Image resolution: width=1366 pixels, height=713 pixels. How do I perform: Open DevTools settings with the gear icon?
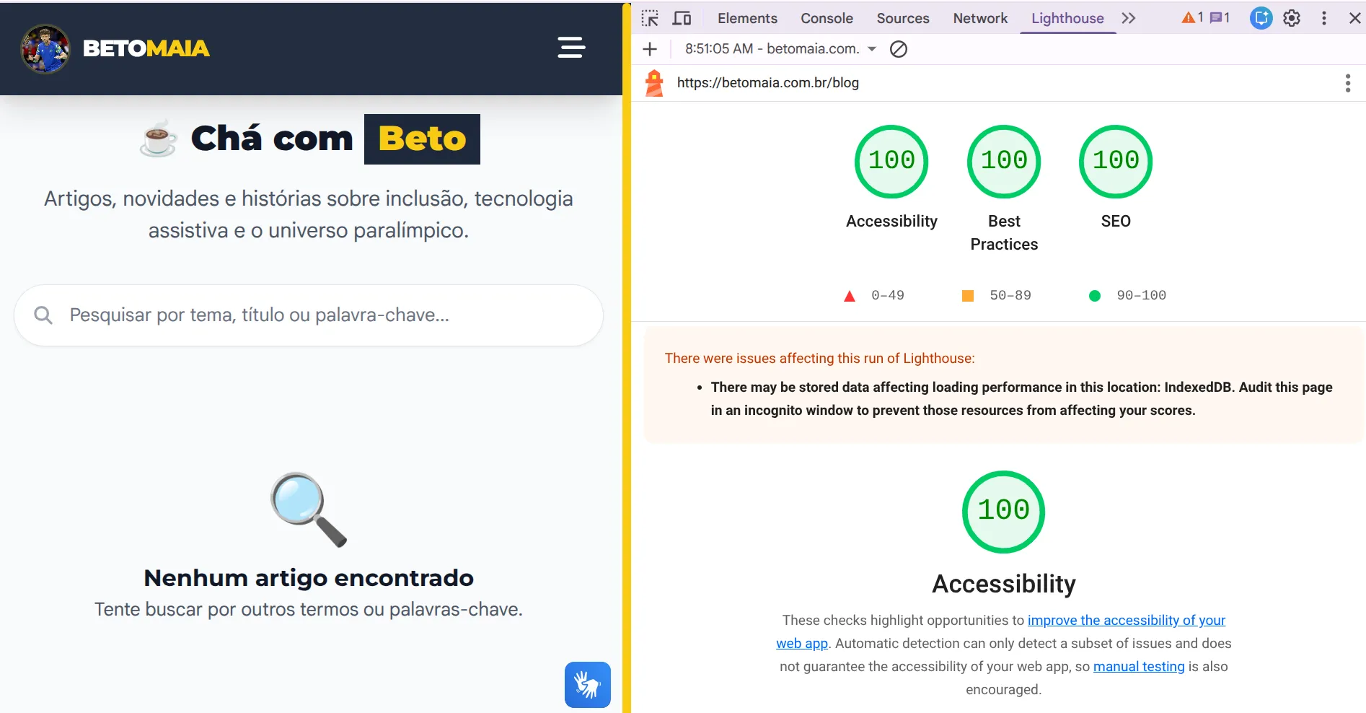pyautogui.click(x=1292, y=18)
